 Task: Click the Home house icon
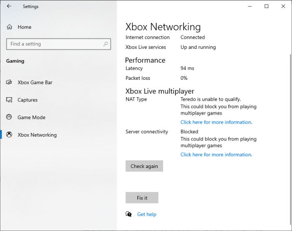click(x=9, y=27)
